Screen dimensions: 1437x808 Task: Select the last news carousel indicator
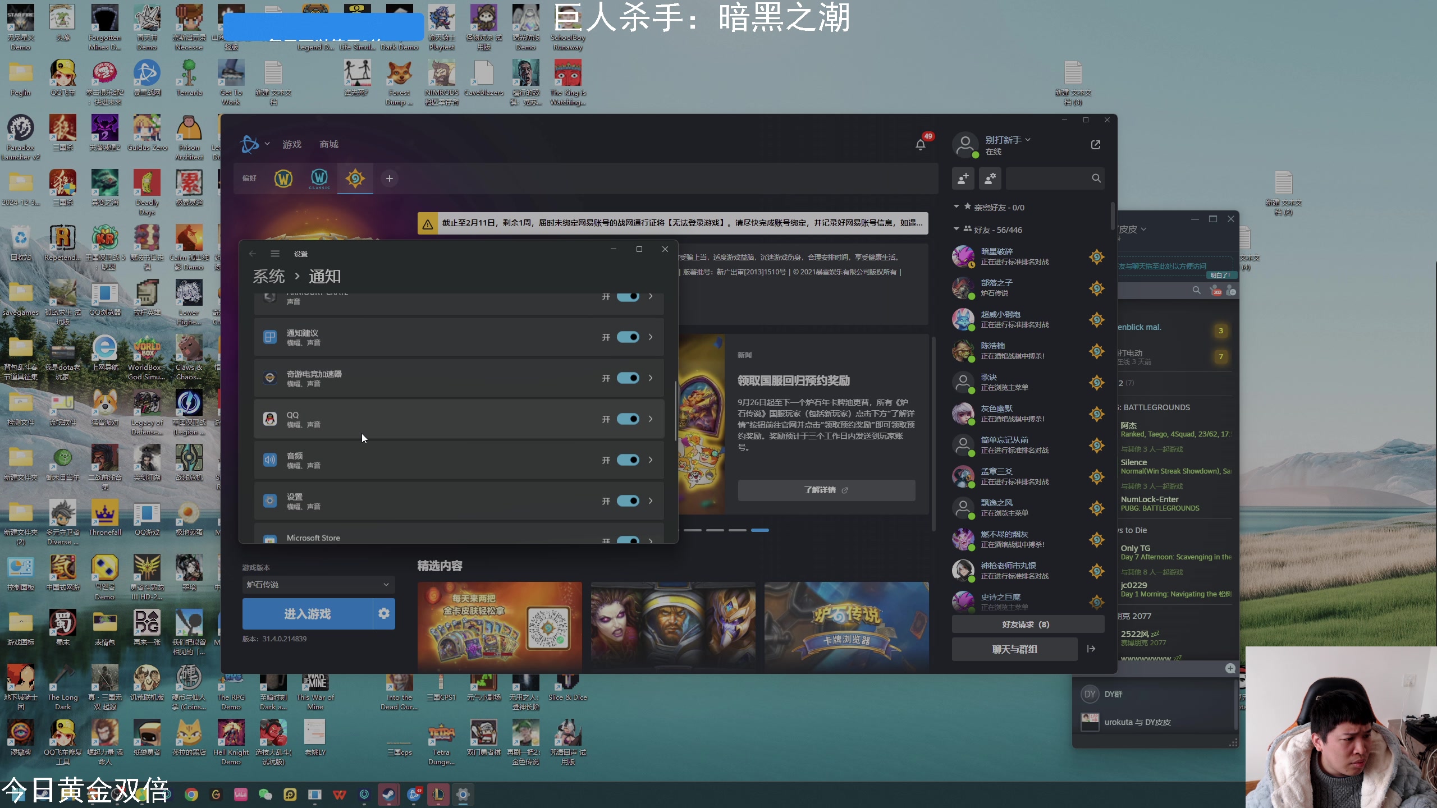760,530
